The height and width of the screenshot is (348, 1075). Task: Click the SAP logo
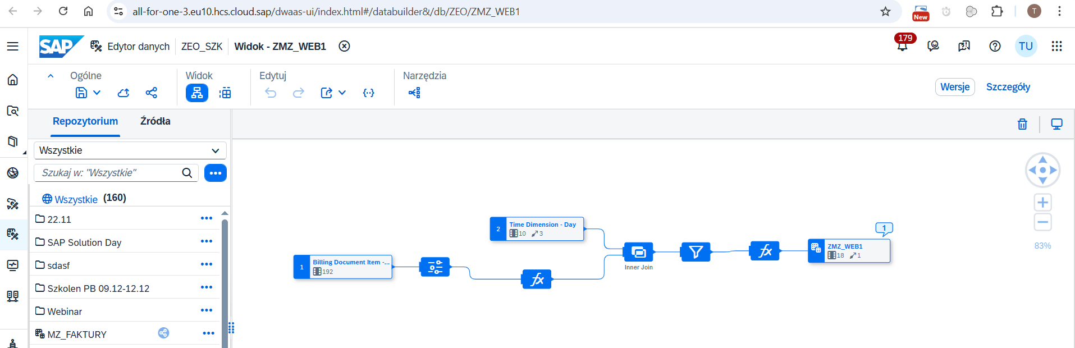tap(61, 47)
